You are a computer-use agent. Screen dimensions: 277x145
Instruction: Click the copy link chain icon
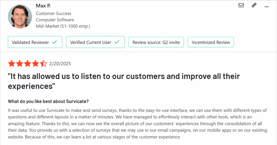pos(254,6)
